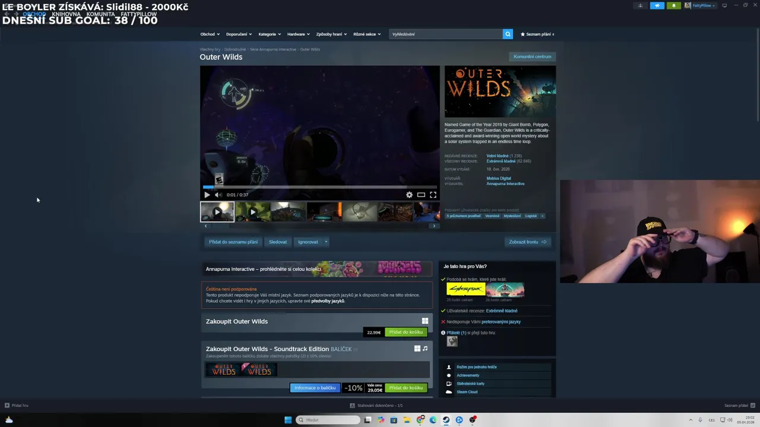Click Přidat do seznamu přání button
This screenshot has height=427, width=760.
pyautogui.click(x=233, y=242)
